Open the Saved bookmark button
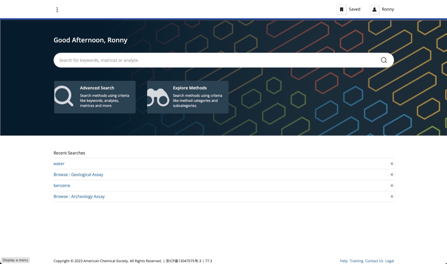Viewport: 447px width, 264px height. tap(342, 9)
